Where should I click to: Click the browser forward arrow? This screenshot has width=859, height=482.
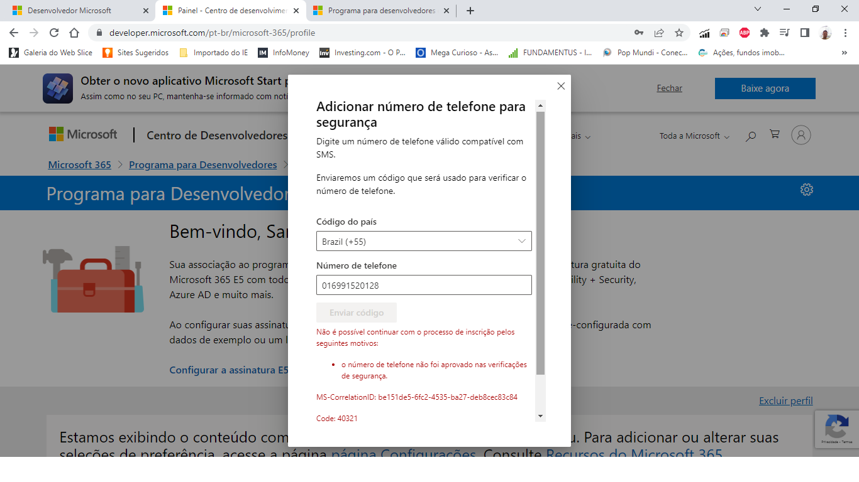pos(34,33)
